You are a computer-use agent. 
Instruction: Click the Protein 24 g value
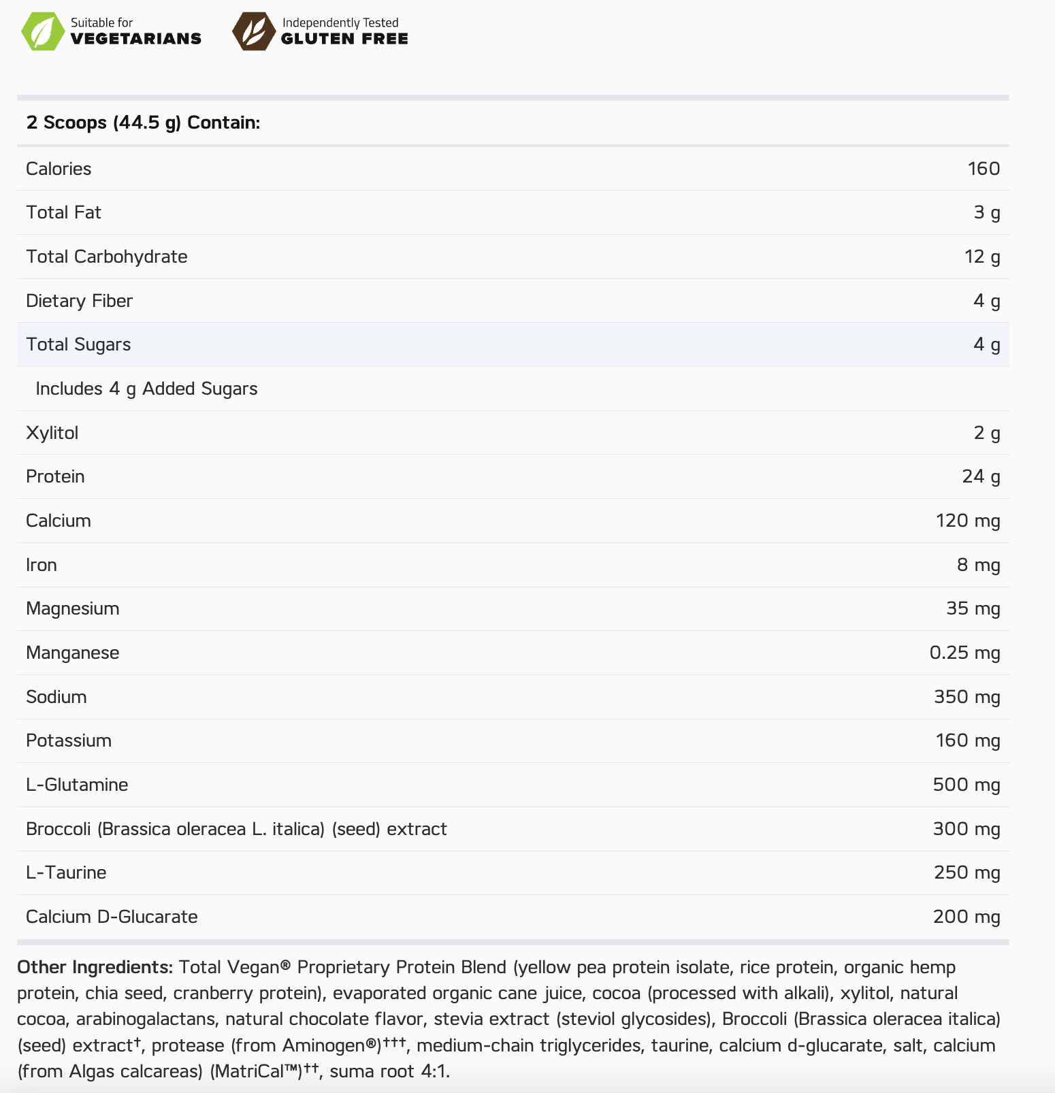[x=981, y=476]
